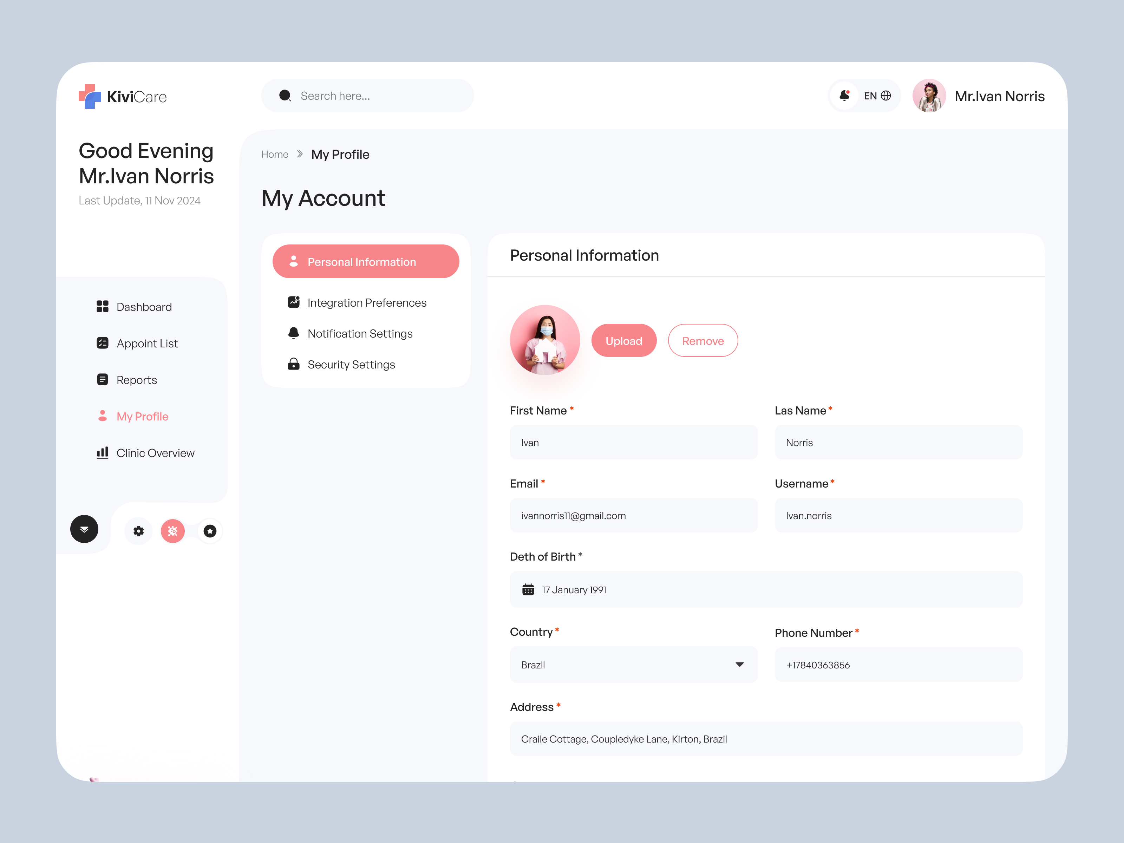Click the virus icon in bottom toolbar
The image size is (1124, 843).
click(173, 531)
